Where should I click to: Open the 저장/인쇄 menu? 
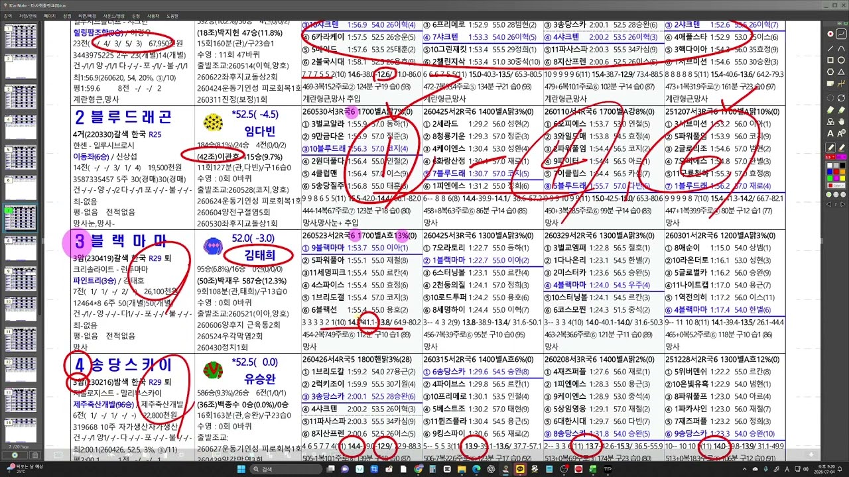28,15
